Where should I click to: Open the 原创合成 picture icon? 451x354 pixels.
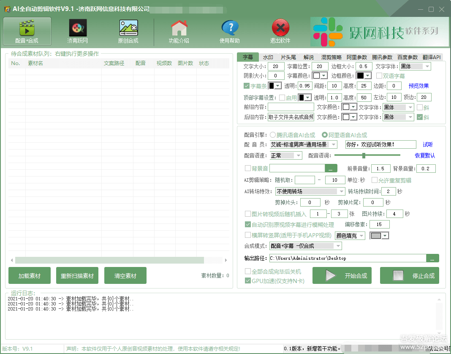[128, 31]
